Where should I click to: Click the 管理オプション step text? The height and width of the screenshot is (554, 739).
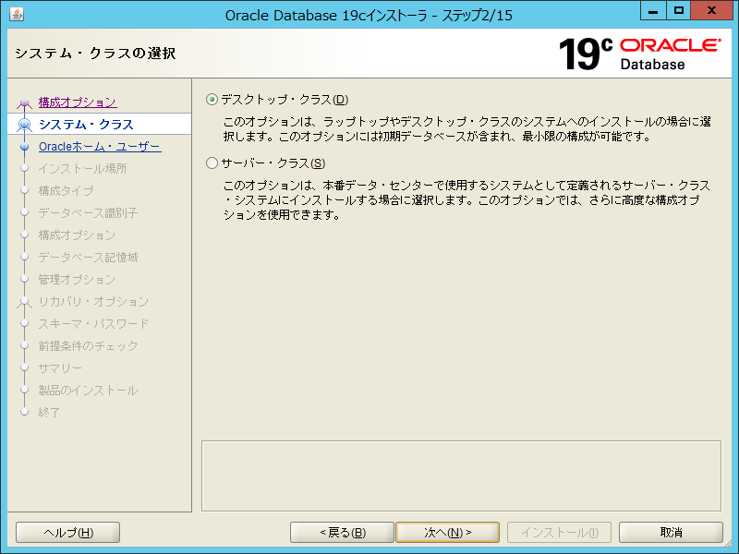pyautogui.click(x=77, y=279)
